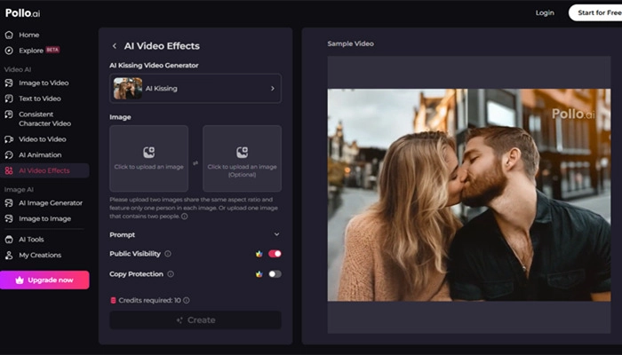
Task: Click the Start for Free button
Action: point(595,12)
